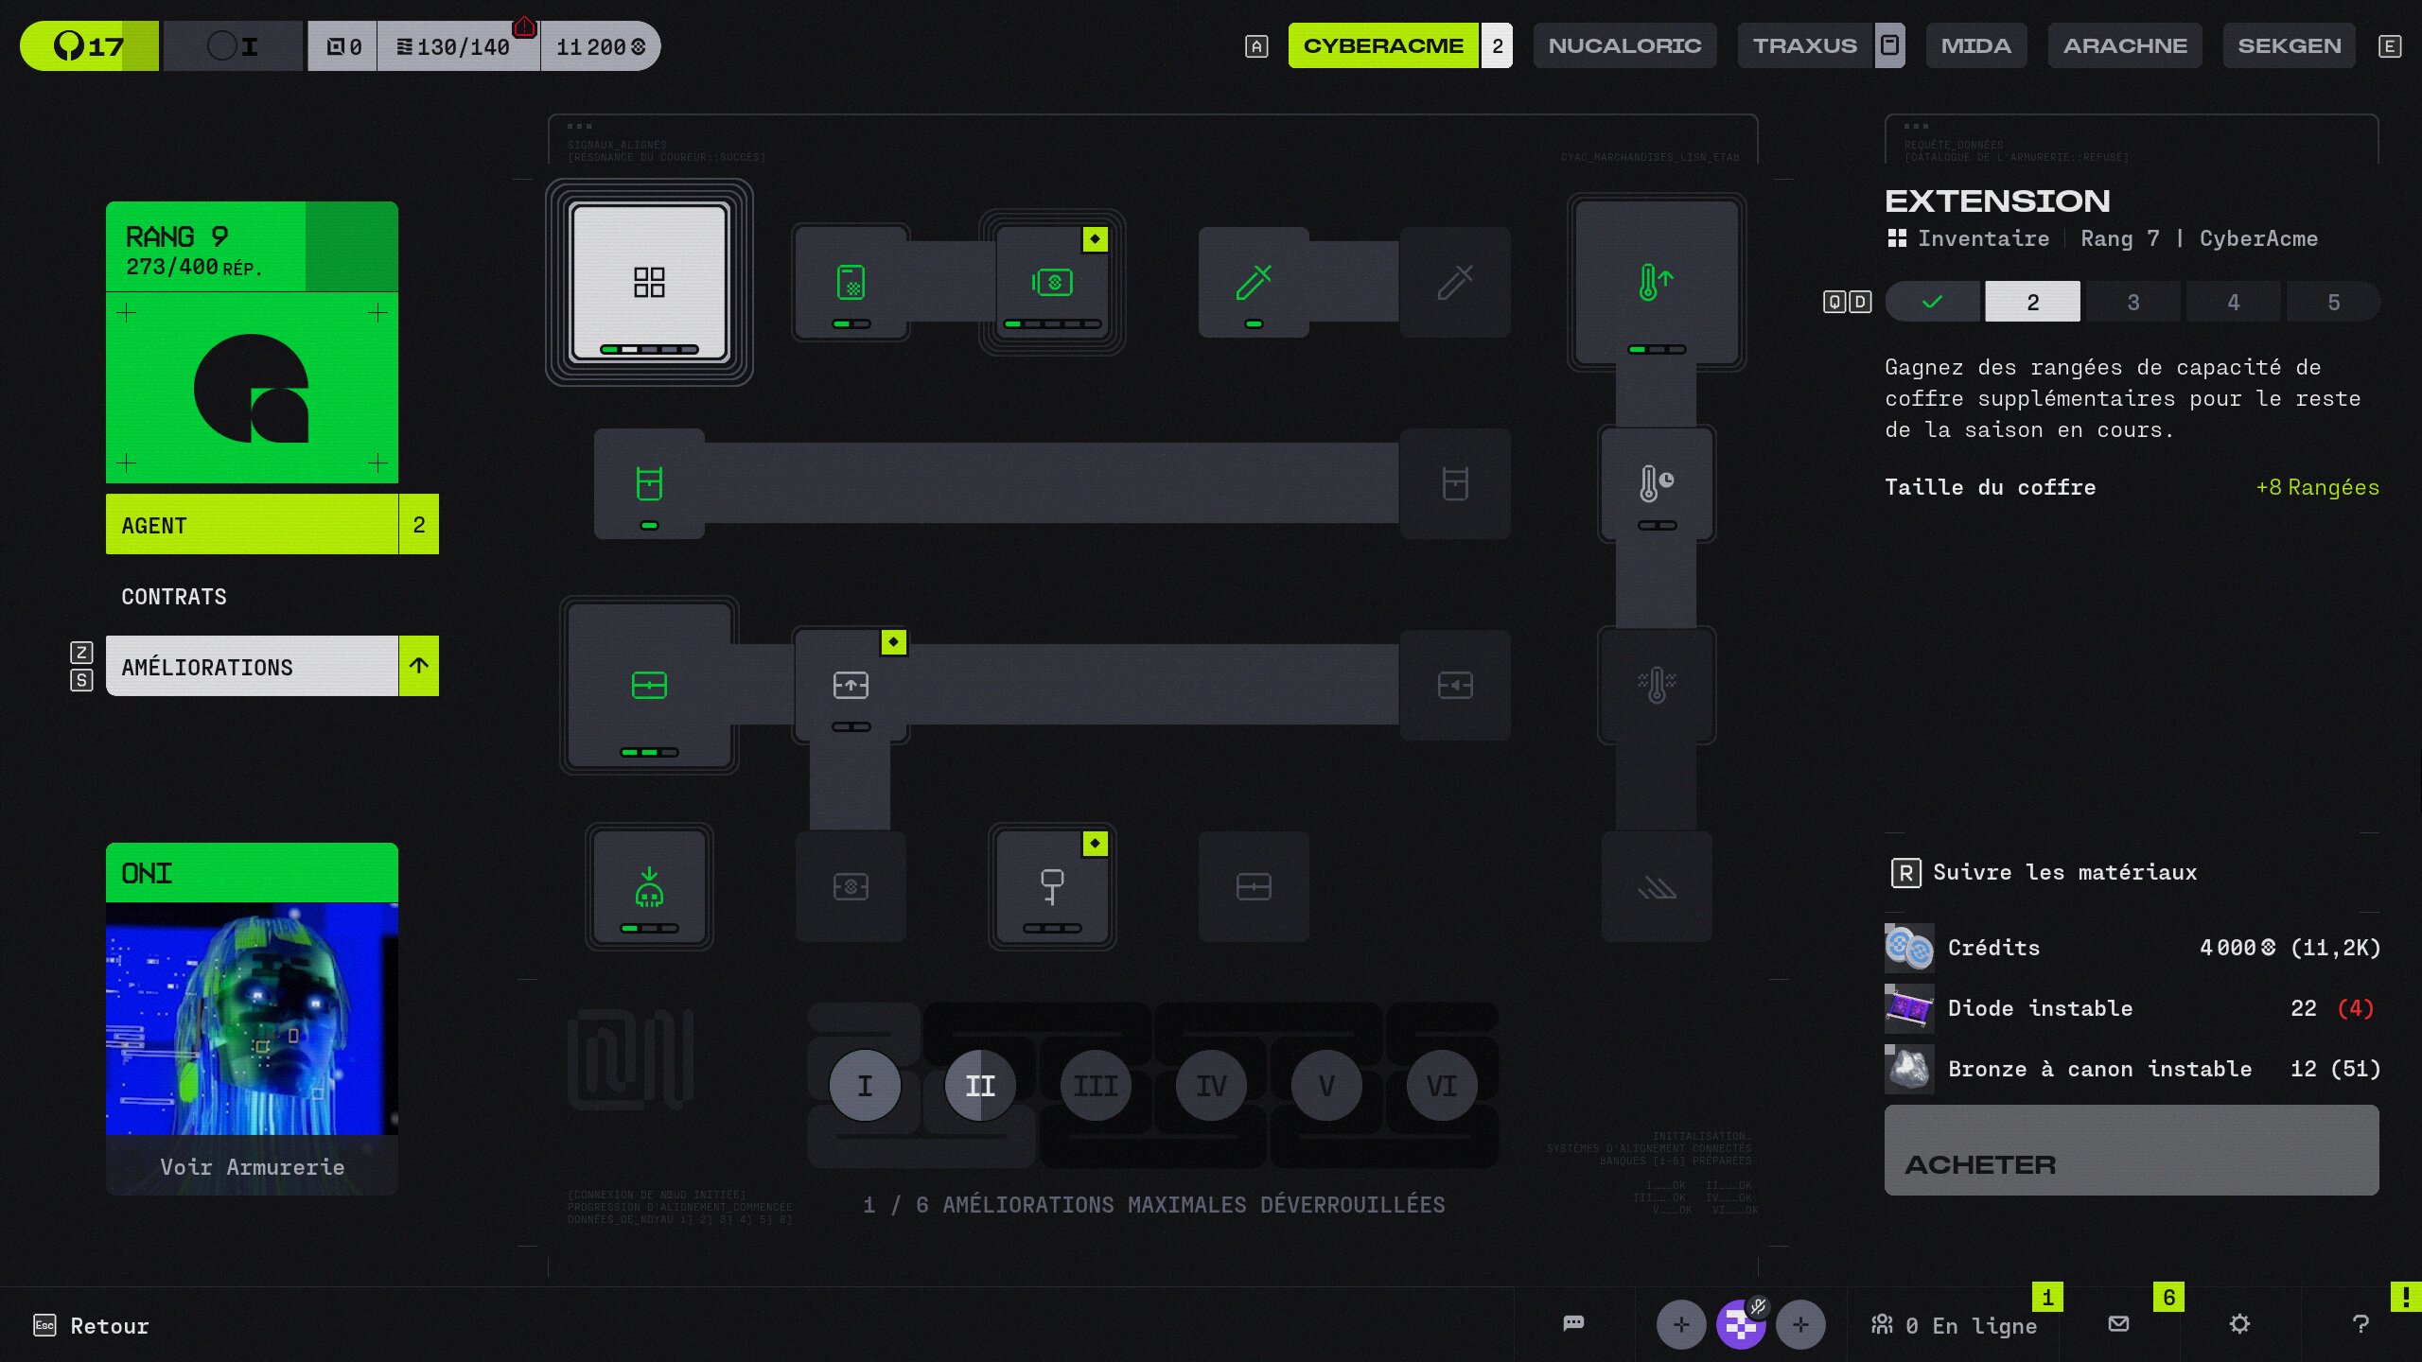Click the thermometer clock upgrade node
2422x1362 pixels.
point(1656,483)
